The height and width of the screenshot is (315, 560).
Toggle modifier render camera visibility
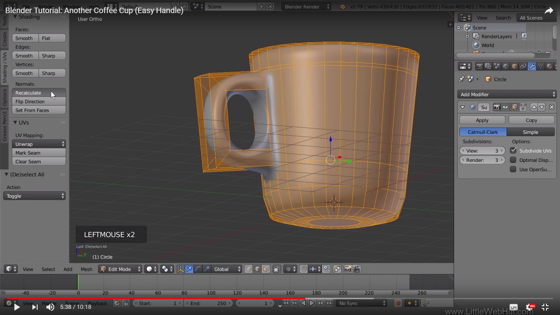(497, 107)
